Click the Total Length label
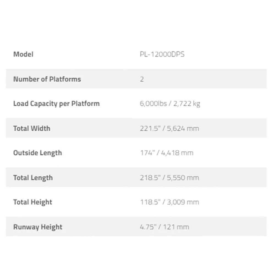The image size is (275, 275). point(33,178)
